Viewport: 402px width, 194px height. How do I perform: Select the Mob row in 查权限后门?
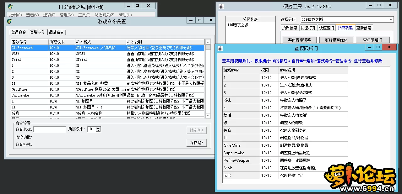point(285,168)
